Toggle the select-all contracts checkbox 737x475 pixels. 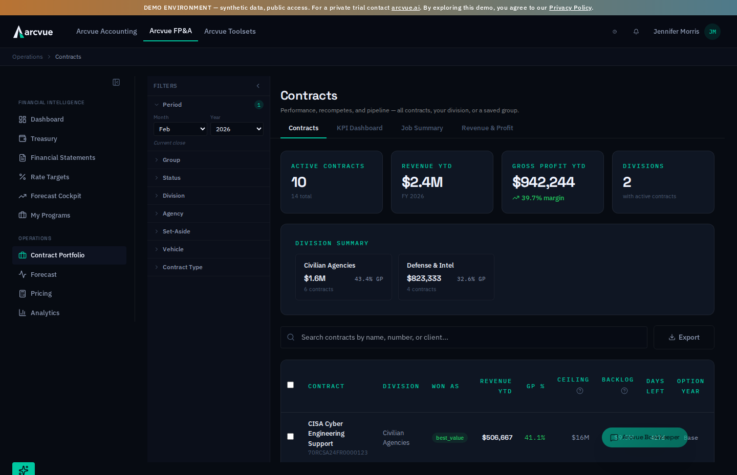[x=290, y=385]
